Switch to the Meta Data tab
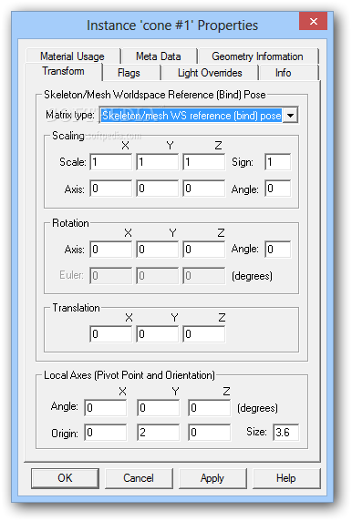Image resolution: width=352 pixels, height=521 pixels. [x=159, y=56]
